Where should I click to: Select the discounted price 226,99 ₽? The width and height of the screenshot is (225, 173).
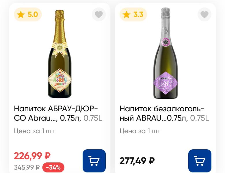[x=32, y=156]
